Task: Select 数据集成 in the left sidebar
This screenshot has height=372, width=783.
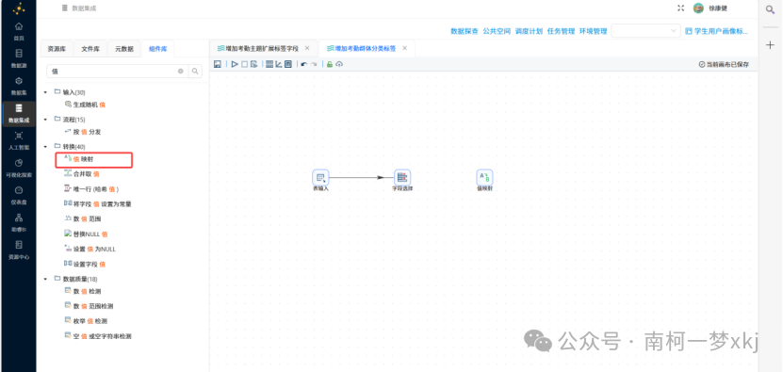Action: pos(19,113)
